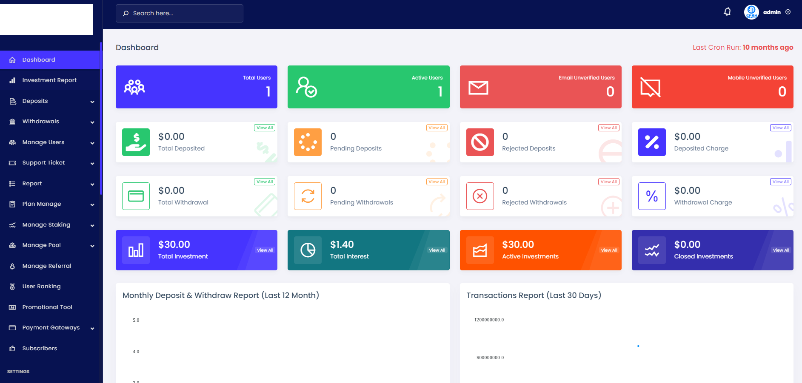
Task: Expand the Manage Users menu chevron
Action: pos(92,143)
